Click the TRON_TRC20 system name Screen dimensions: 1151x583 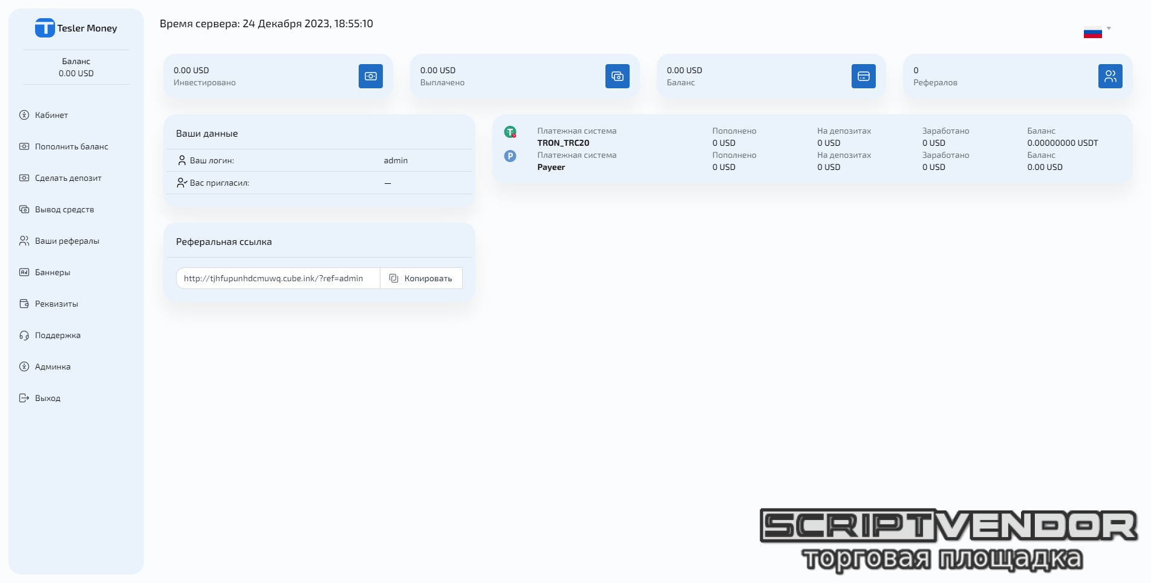point(563,143)
